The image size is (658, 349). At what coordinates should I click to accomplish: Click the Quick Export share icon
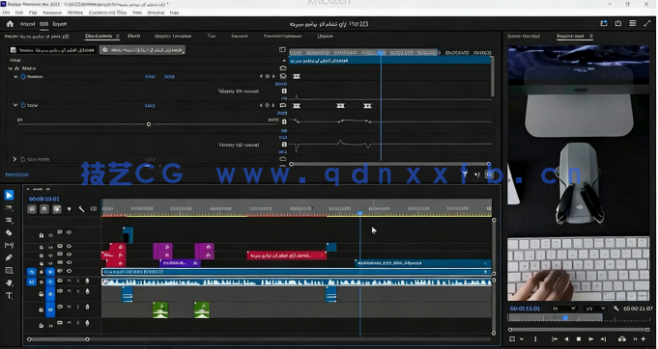tap(618, 24)
